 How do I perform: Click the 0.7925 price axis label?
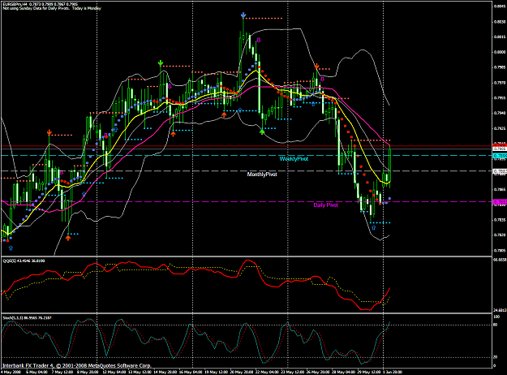point(500,128)
